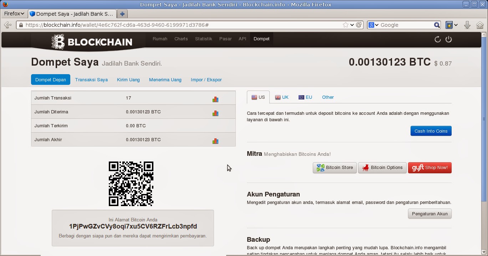Click the page vertical scrollbar

484,119
